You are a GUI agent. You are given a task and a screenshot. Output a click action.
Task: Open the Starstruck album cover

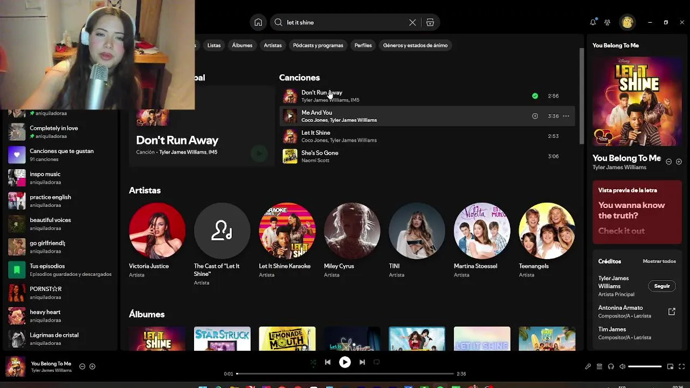click(x=222, y=338)
